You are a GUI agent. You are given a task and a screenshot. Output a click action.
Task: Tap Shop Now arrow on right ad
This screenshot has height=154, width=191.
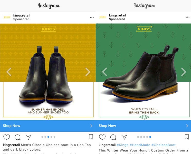coord(187,126)
